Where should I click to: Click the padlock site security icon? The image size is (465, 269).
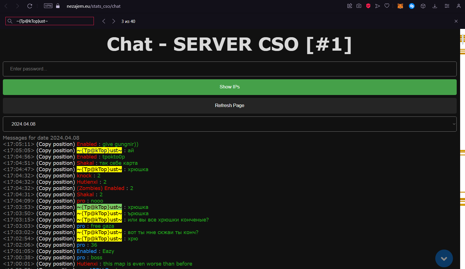click(58, 6)
